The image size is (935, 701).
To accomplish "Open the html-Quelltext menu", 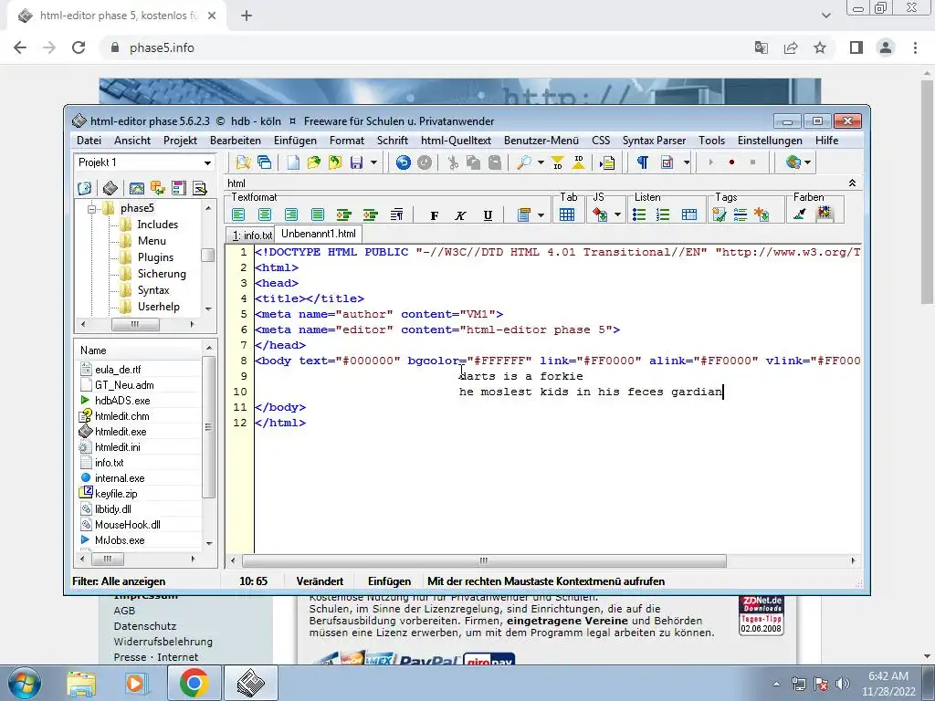I will (x=457, y=141).
